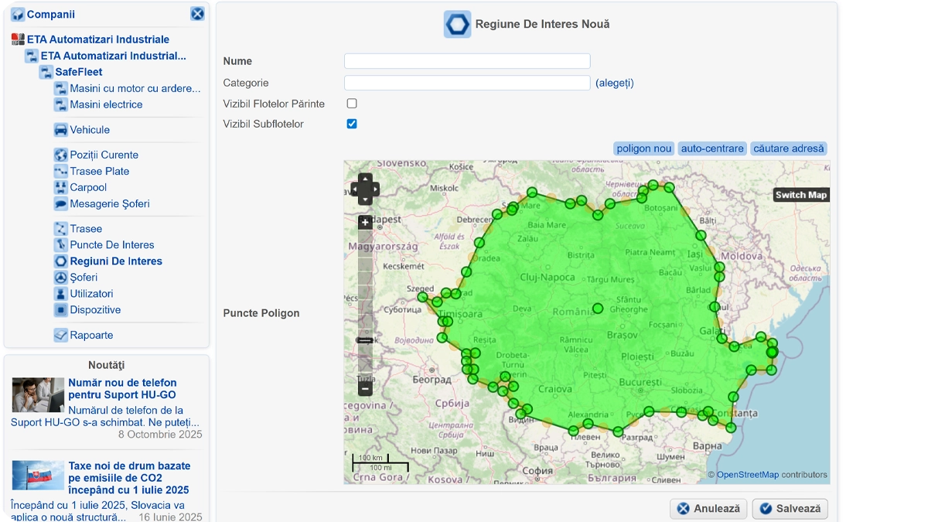Click the căutare adresă button

point(788,148)
